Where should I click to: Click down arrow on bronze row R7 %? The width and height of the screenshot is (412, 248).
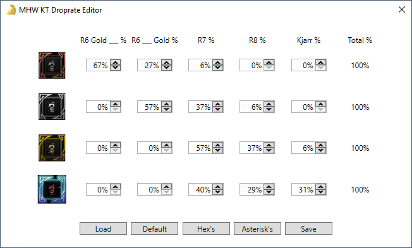(218, 68)
